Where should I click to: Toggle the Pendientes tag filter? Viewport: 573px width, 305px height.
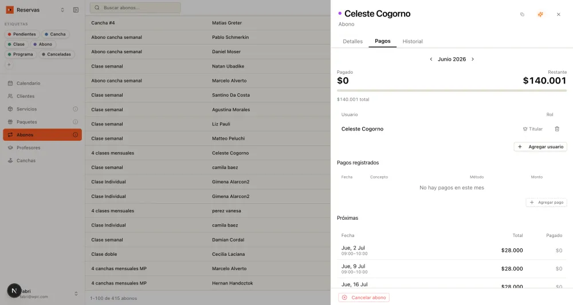22,34
